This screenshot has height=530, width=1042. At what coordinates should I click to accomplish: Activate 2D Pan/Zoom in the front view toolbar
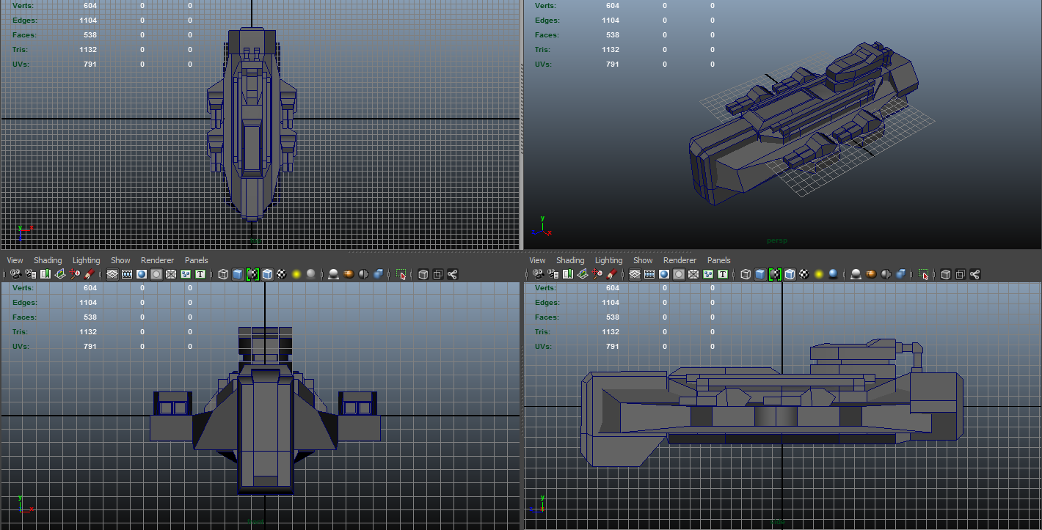pyautogui.click(x=74, y=274)
